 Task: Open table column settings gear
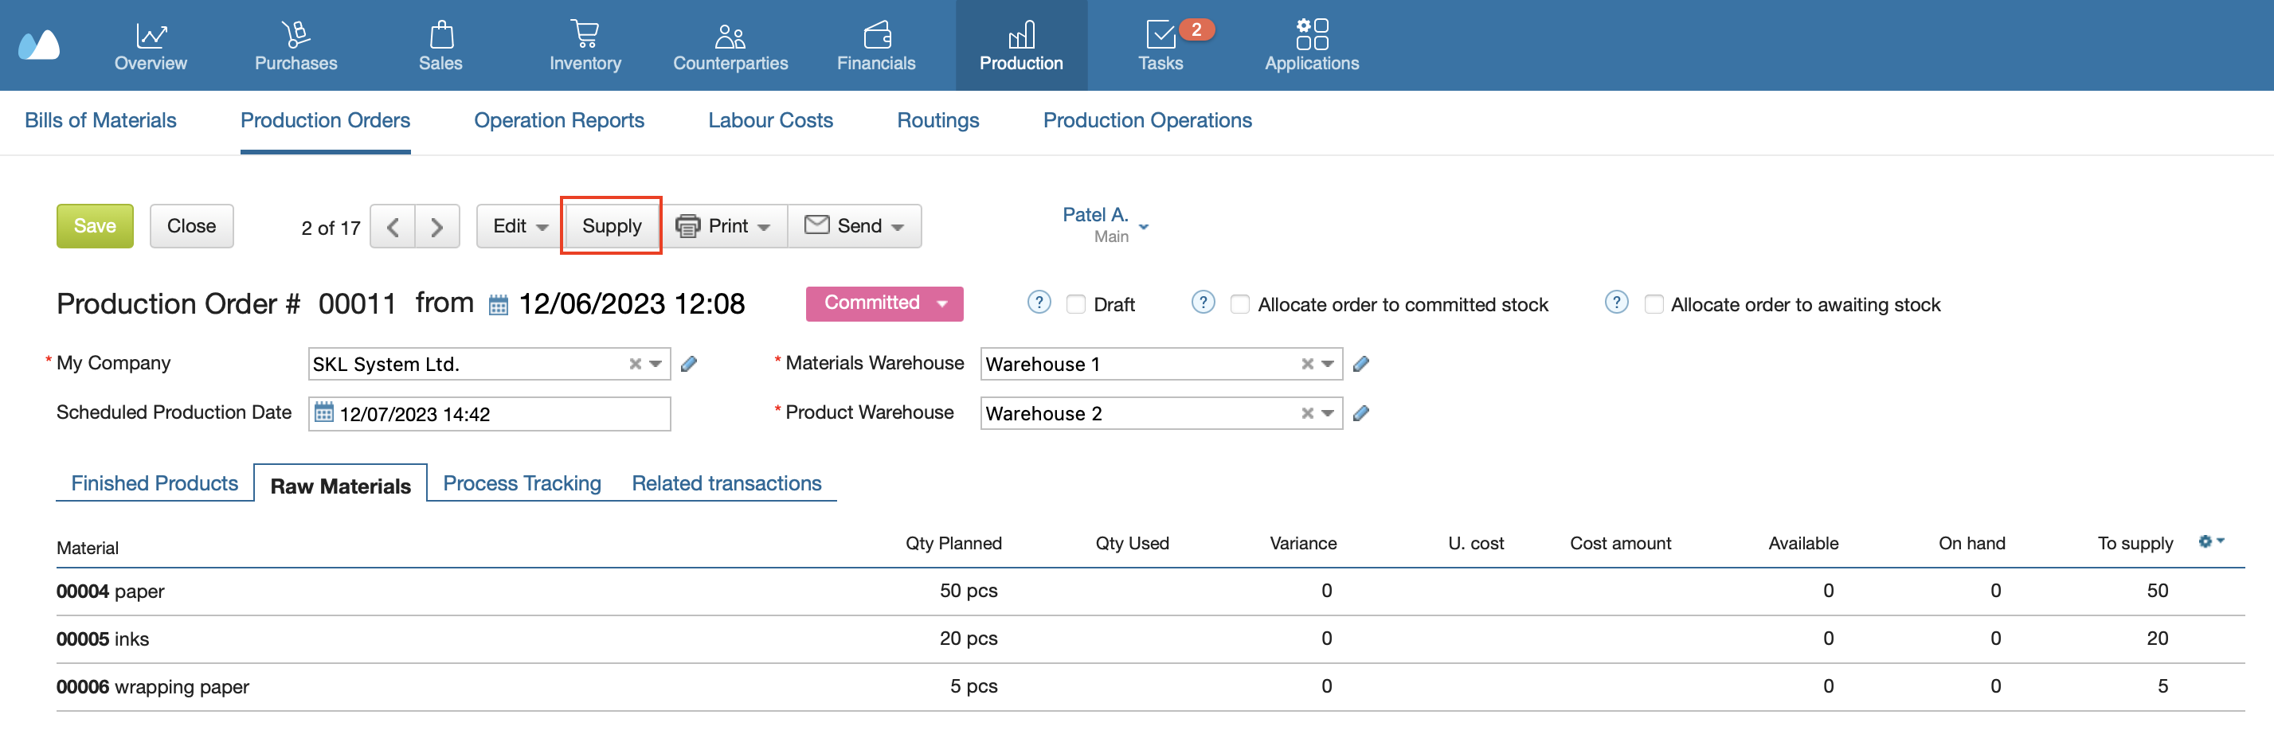(2210, 541)
